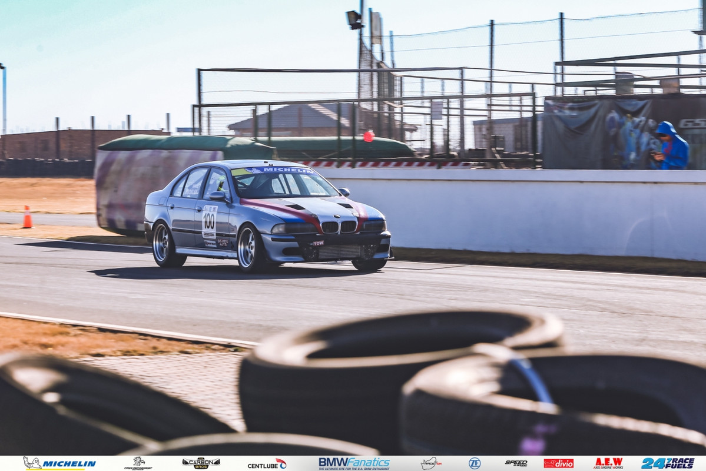Open the BMWFanatics logo link
This screenshot has width=706, height=471.
354,463
